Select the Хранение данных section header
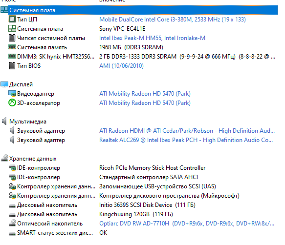Viewport: 285px width, 245px height. point(33,159)
